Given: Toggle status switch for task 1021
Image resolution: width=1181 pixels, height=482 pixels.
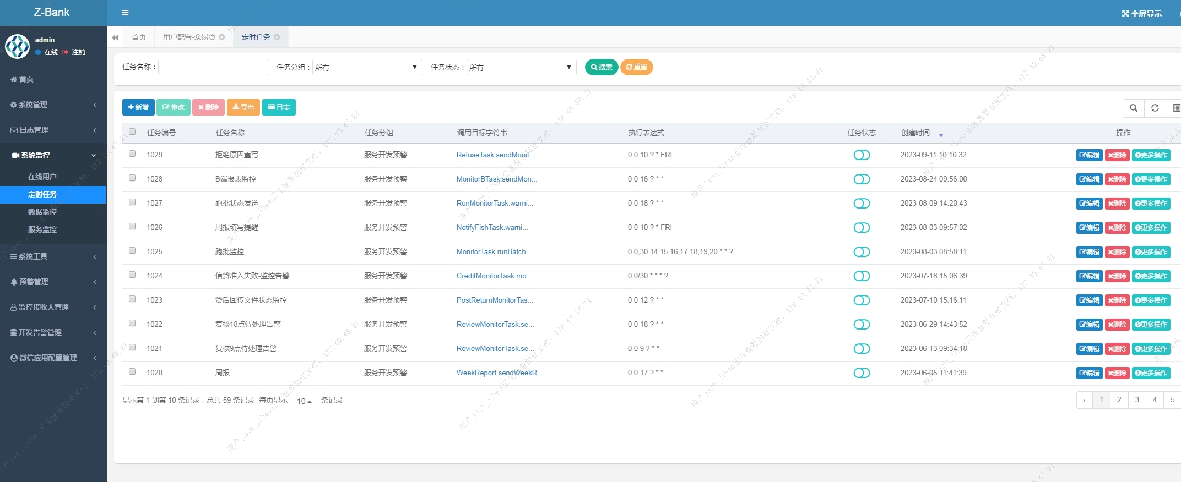Looking at the screenshot, I should (862, 349).
